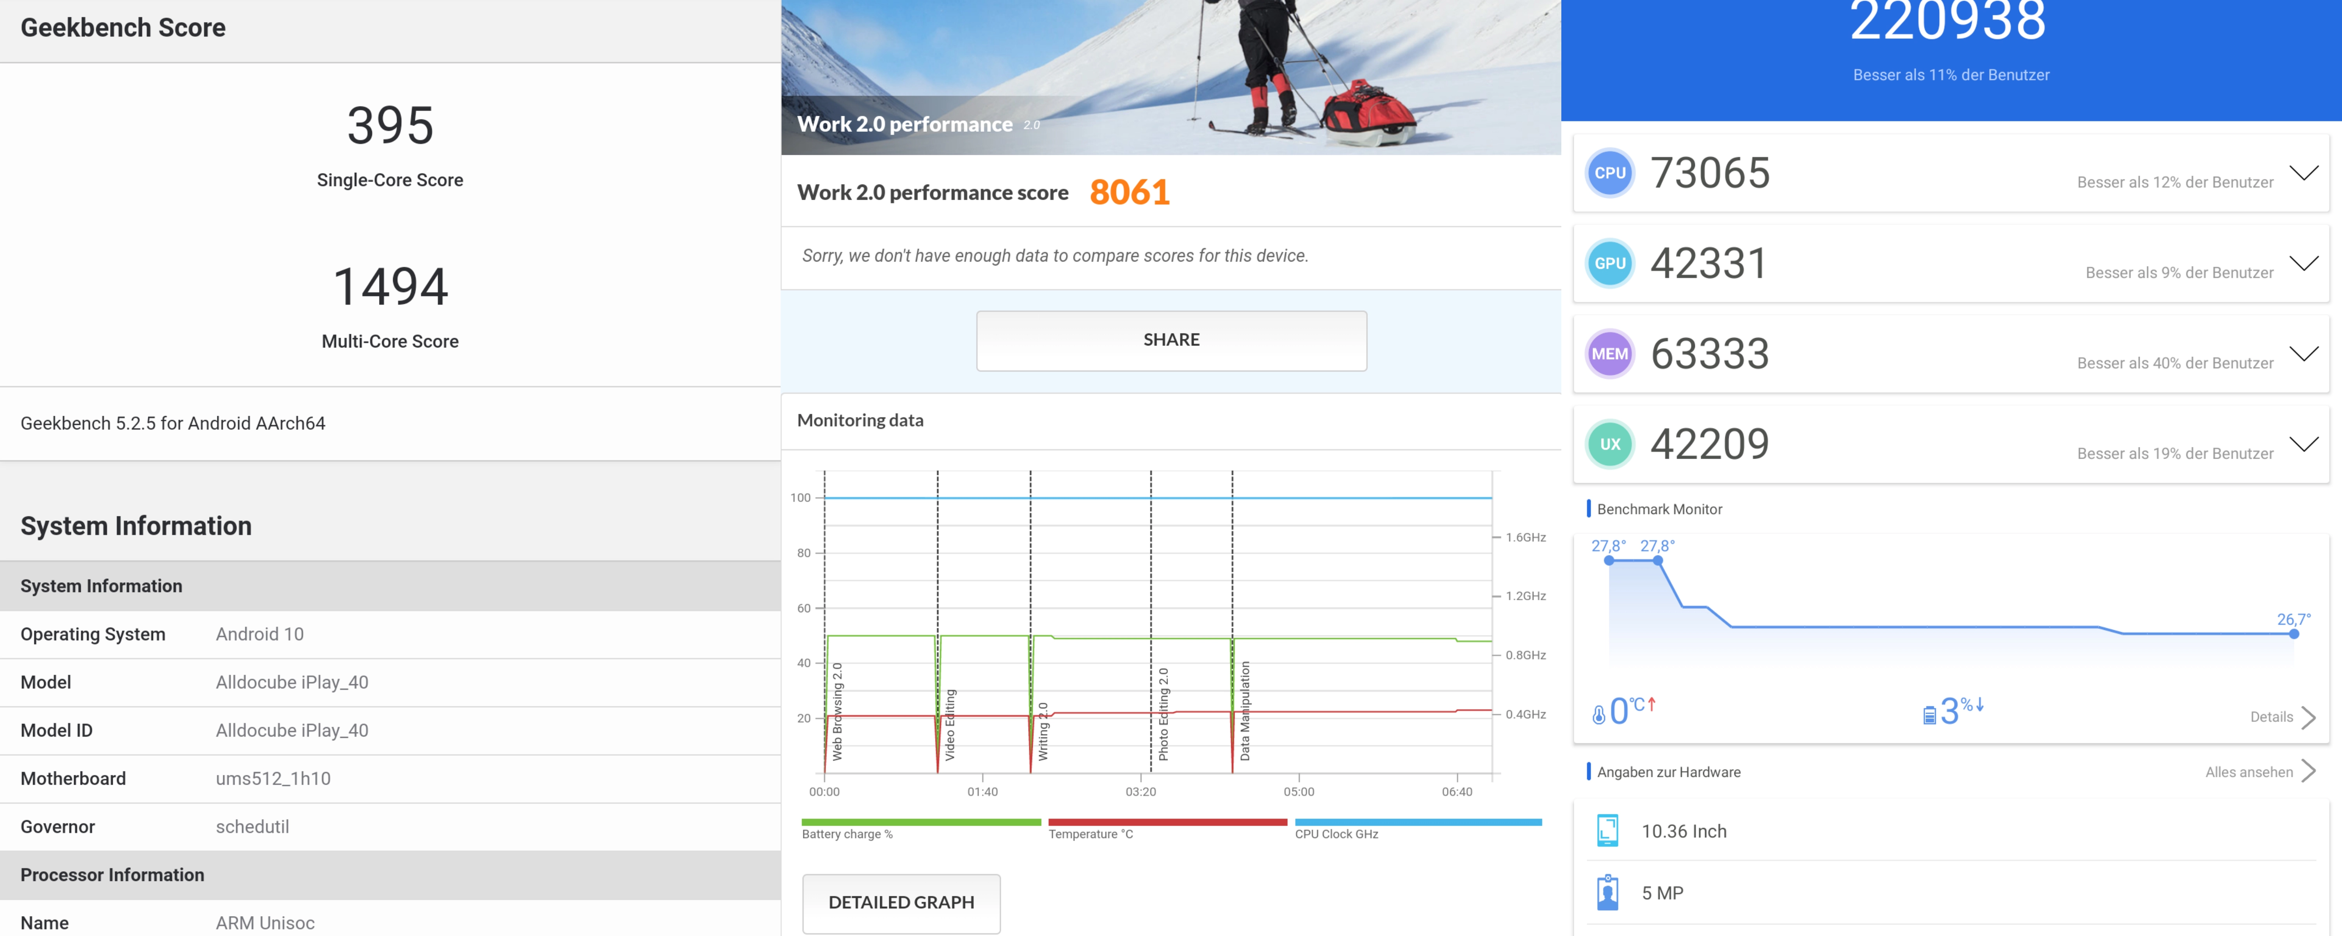Image resolution: width=2342 pixels, height=936 pixels.
Task: Expand the UX 42209 score row
Action: click(x=2304, y=444)
